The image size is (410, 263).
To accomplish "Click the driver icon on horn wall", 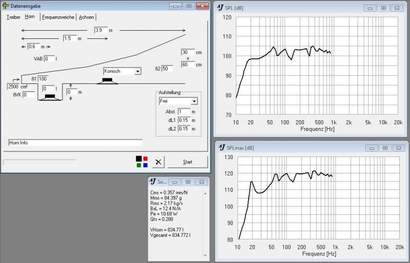I will pyautogui.click(x=107, y=81).
